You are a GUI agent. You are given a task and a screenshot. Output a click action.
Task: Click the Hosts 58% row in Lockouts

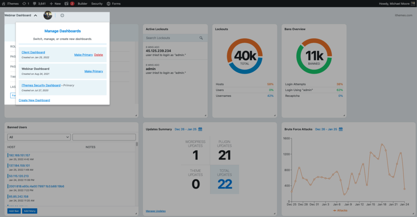pyautogui.click(x=245, y=84)
